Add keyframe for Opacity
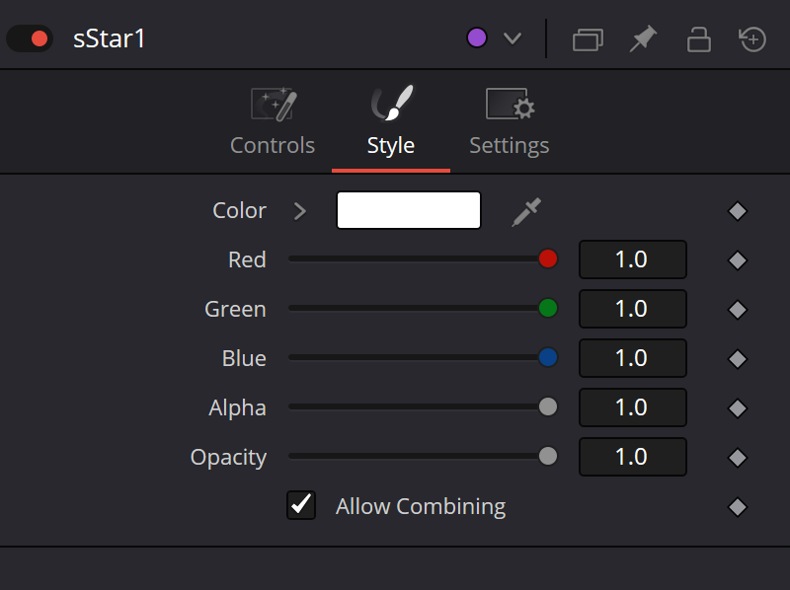The height and width of the screenshot is (590, 790). coord(738,458)
